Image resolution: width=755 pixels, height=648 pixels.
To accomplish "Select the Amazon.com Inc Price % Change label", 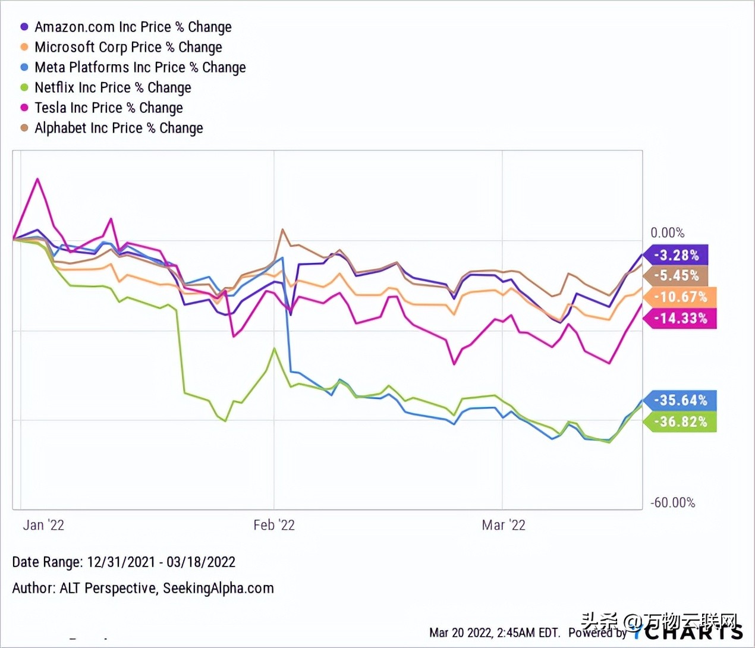I will click(x=133, y=27).
